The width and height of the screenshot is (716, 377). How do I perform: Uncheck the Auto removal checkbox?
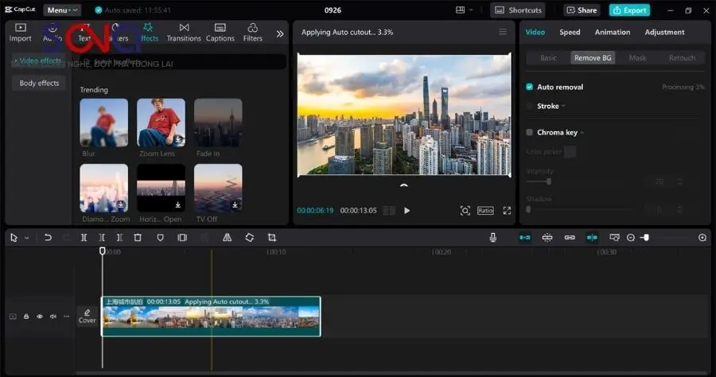(x=530, y=87)
